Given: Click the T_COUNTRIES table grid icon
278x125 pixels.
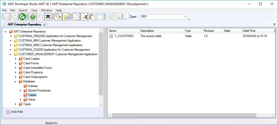Looking at the screenshot, I should [x=111, y=36].
